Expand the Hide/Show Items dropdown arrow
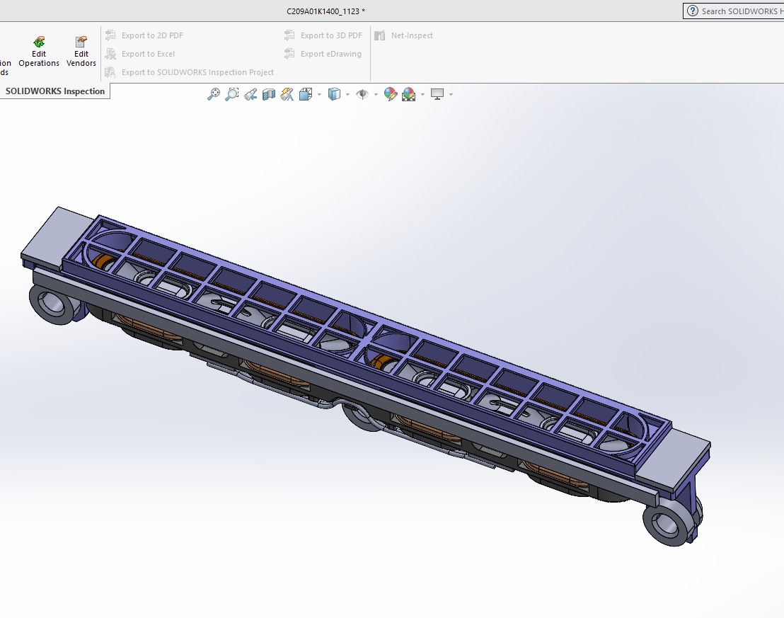The height and width of the screenshot is (618, 784). [376, 95]
